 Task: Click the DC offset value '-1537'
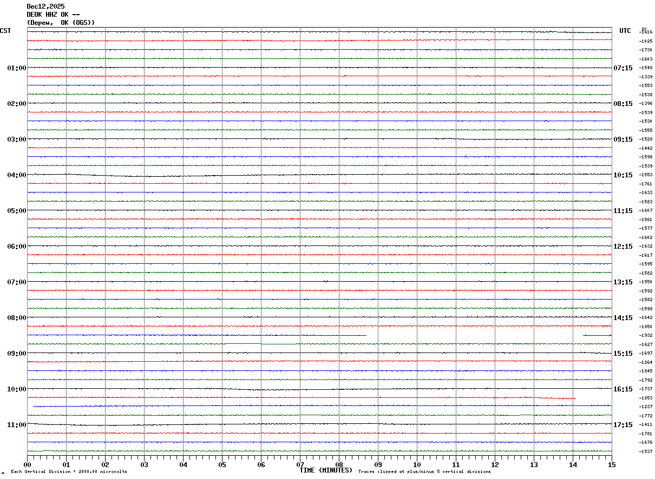pos(646,451)
